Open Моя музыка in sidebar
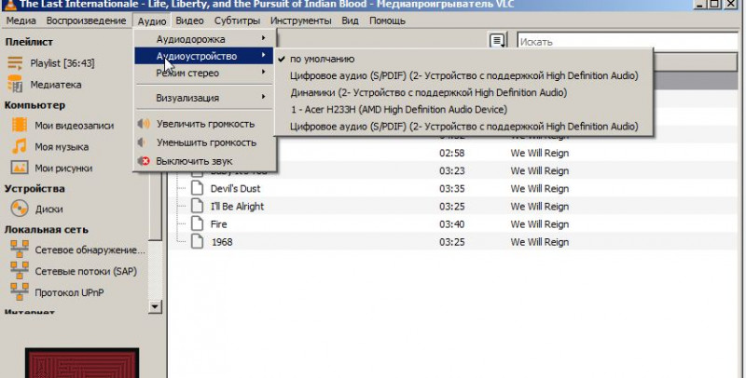 click(x=62, y=147)
